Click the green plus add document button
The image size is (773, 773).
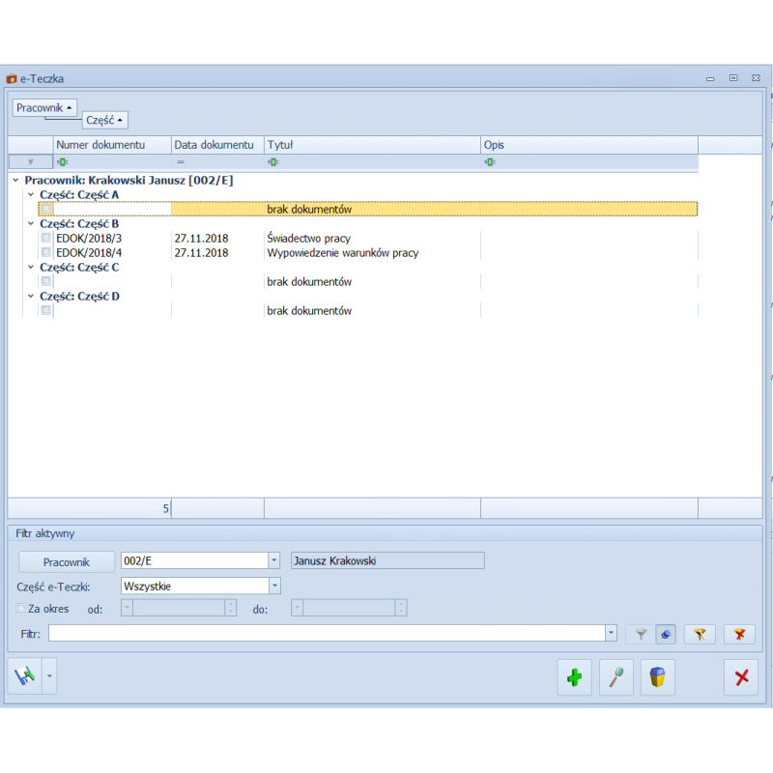[575, 677]
